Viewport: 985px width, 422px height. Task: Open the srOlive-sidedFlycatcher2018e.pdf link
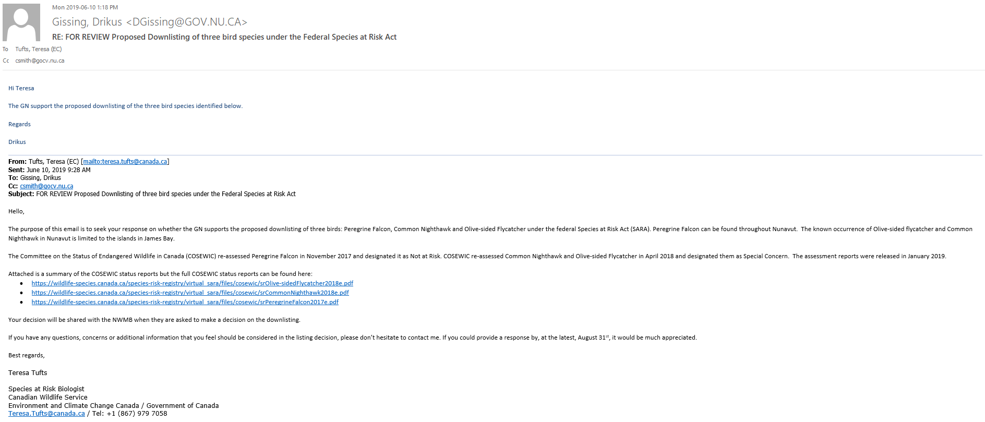192,283
